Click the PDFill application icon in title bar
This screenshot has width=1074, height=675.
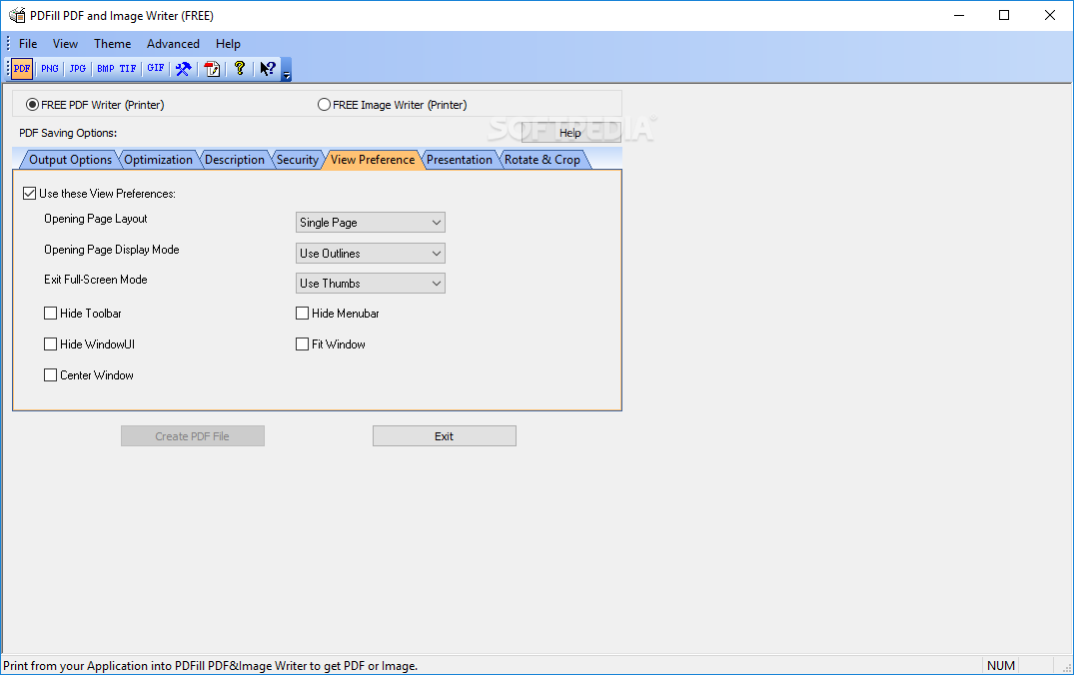pos(16,15)
